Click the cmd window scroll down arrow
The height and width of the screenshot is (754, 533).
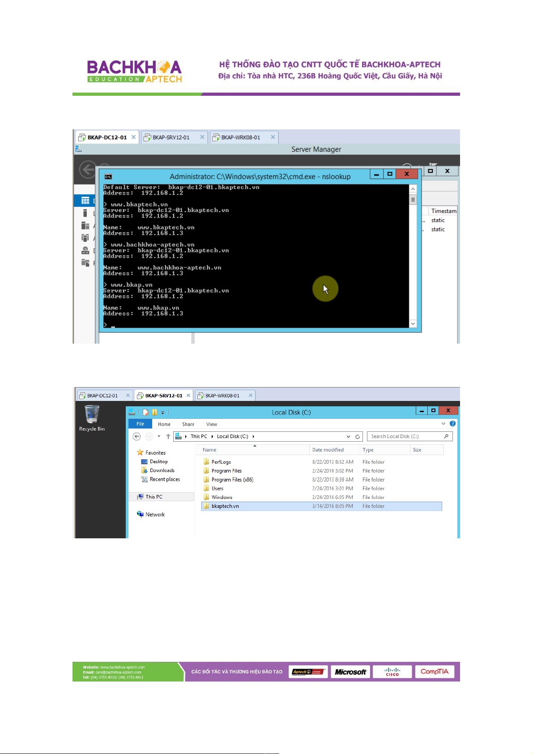tap(413, 324)
